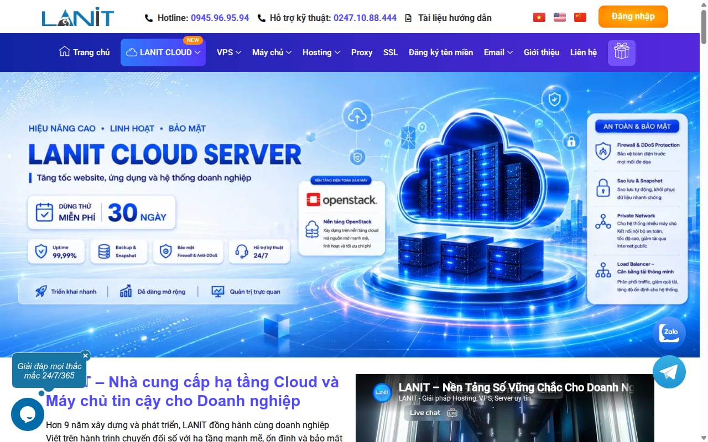The height and width of the screenshot is (442, 708).
Task: Open Tài liệu hướng dẫn documentation link
Action: (455, 18)
